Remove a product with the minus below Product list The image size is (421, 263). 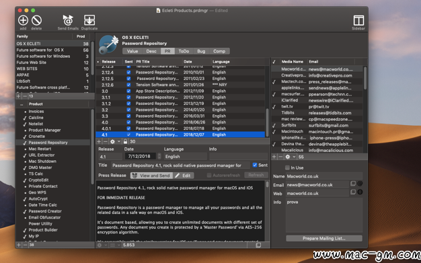click(25, 245)
